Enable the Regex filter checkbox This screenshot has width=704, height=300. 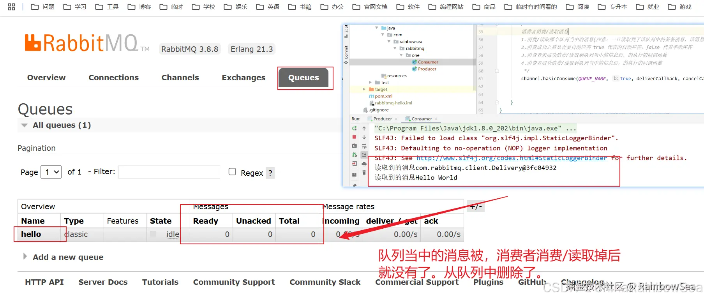tap(232, 172)
